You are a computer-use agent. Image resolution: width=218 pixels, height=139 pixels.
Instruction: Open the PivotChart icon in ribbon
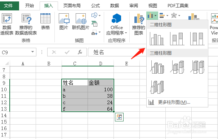coord(193,17)
